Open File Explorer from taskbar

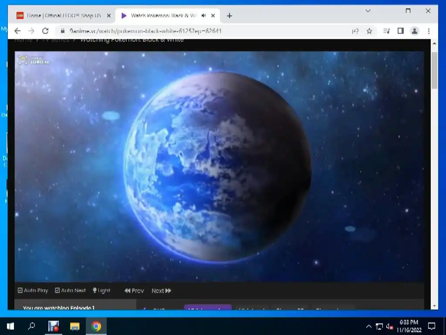[75, 326]
